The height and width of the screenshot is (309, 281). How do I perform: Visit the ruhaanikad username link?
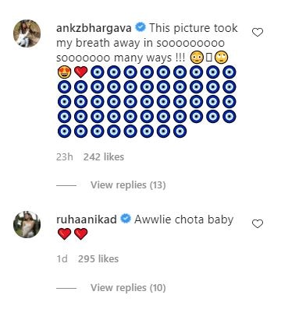point(87,219)
